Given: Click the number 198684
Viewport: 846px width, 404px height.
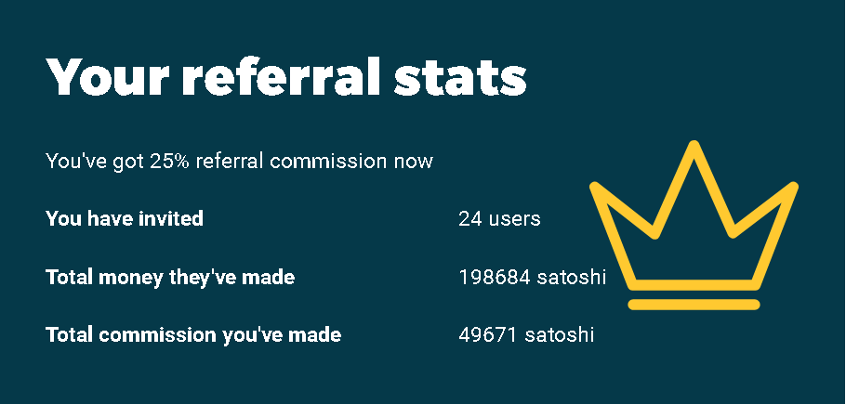Looking at the screenshot, I should [x=495, y=278].
